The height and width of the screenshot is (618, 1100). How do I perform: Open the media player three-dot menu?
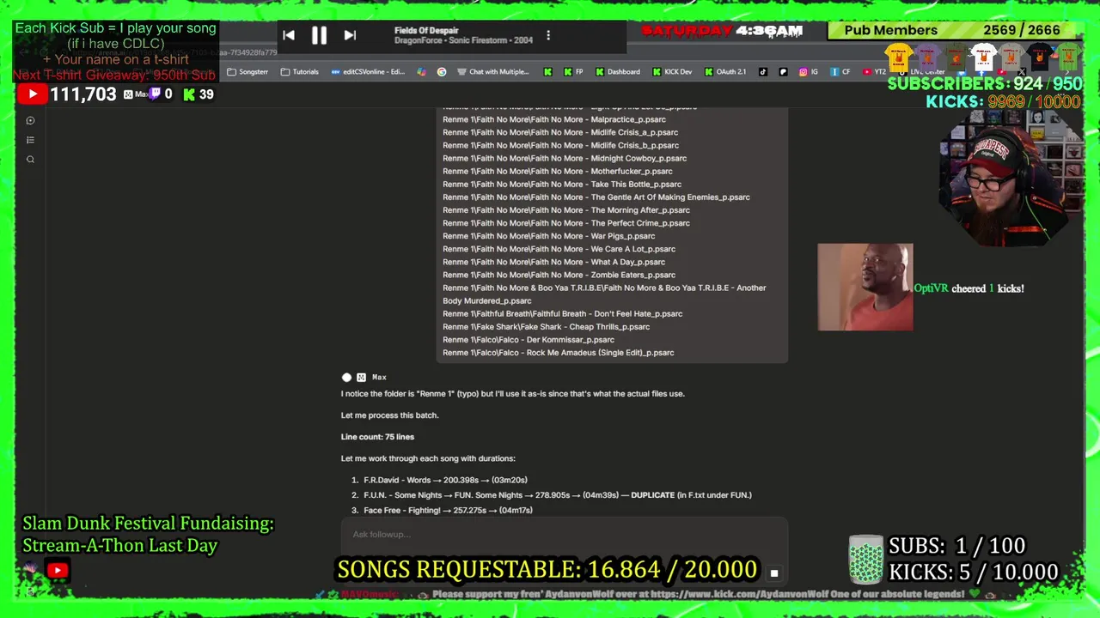pyautogui.click(x=548, y=35)
